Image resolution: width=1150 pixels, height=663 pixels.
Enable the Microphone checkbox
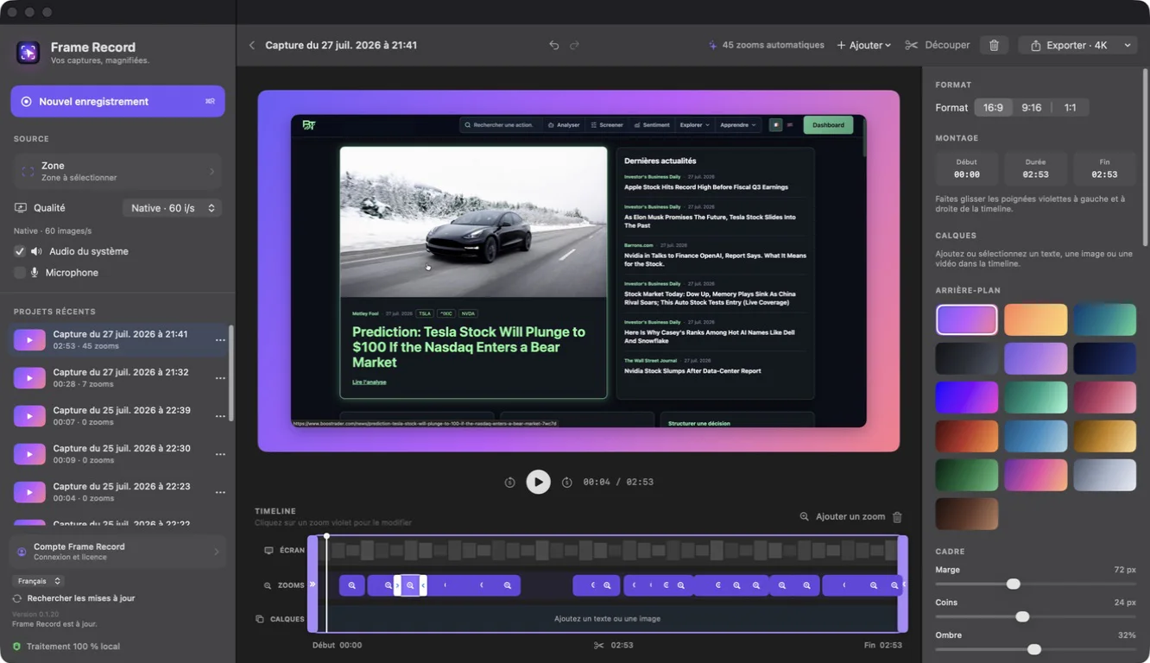click(20, 273)
